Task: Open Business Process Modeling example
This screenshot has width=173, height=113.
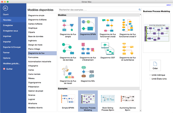Action: coord(88,101)
